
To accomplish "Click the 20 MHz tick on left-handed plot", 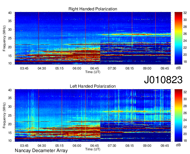I will click(x=10, y=124).
